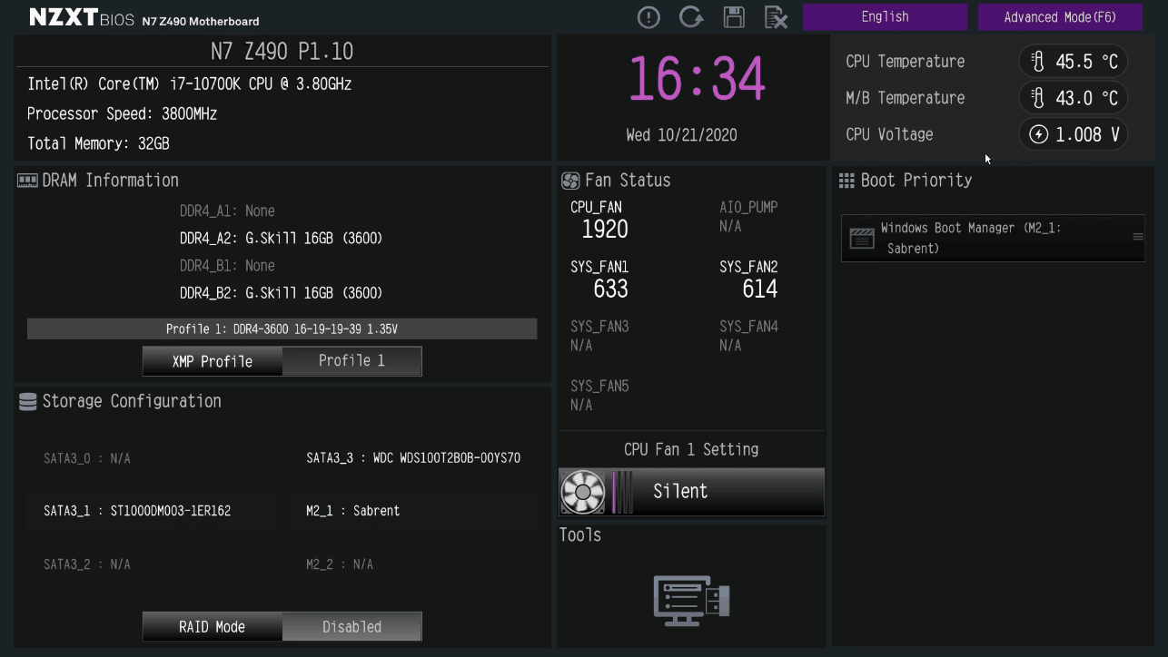1168x657 pixels.
Task: Click the discard changes icon with X
Action: (x=776, y=17)
